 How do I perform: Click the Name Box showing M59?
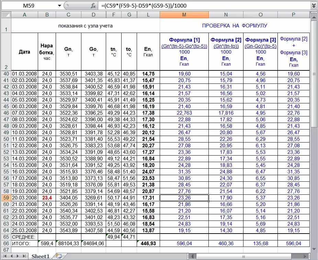tap(29, 6)
